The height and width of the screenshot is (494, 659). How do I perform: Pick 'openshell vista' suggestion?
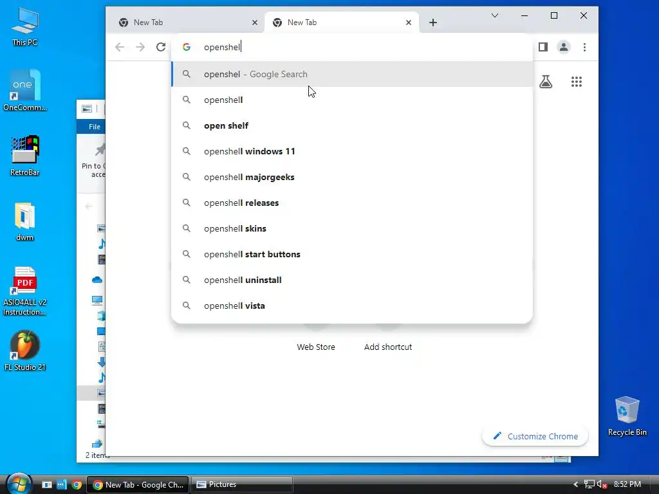(352, 306)
